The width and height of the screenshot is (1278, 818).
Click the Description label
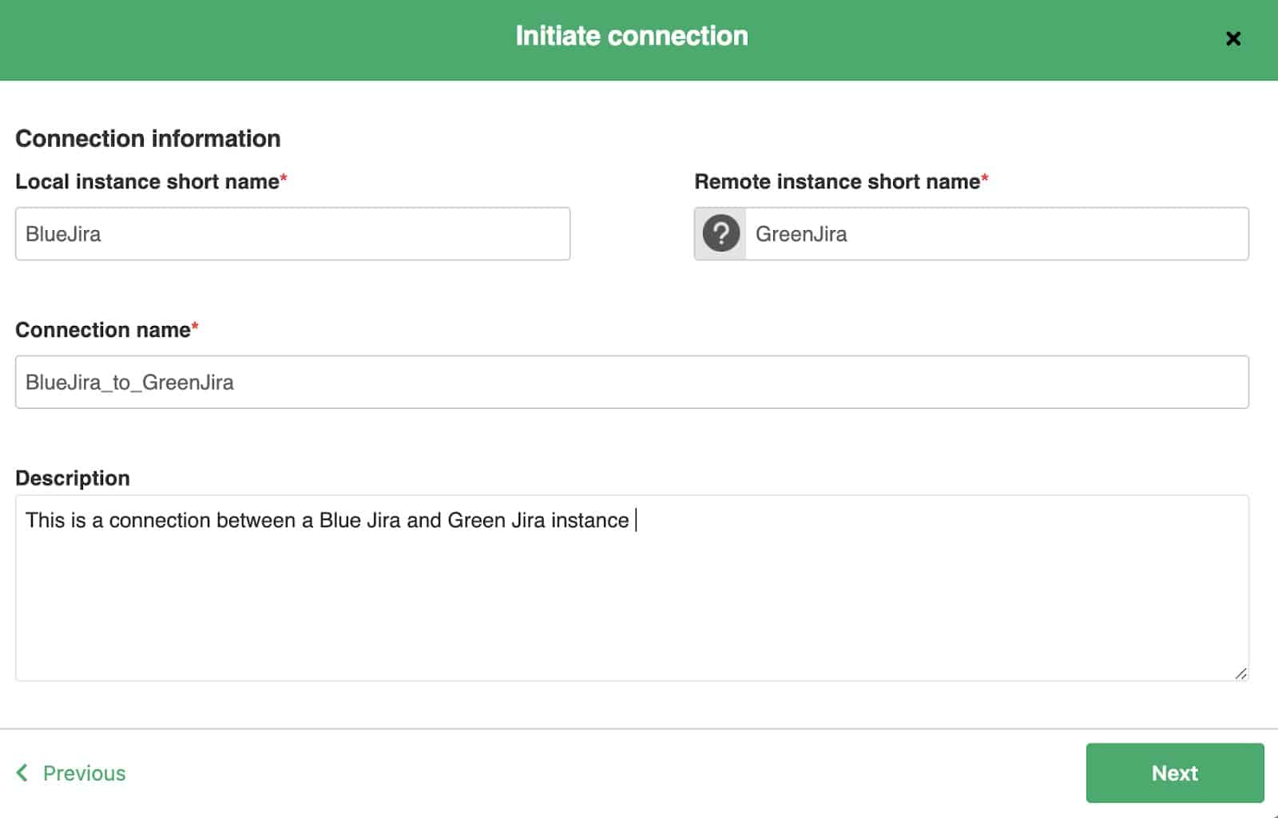pos(73,478)
